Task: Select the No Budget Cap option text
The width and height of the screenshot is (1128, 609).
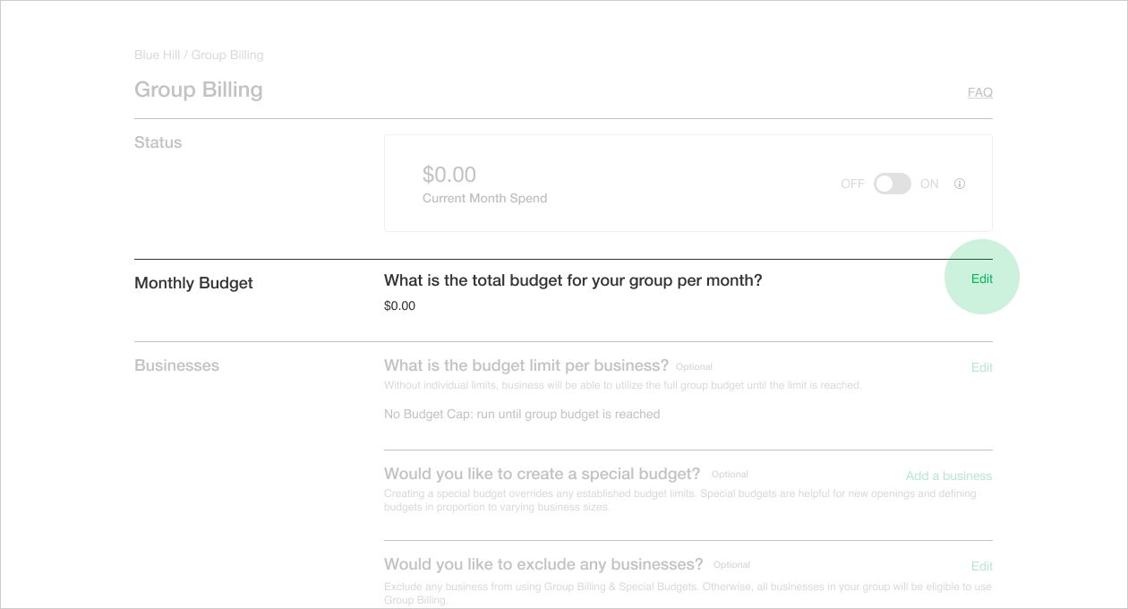Action: point(521,414)
